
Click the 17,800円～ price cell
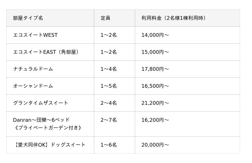click(155, 69)
